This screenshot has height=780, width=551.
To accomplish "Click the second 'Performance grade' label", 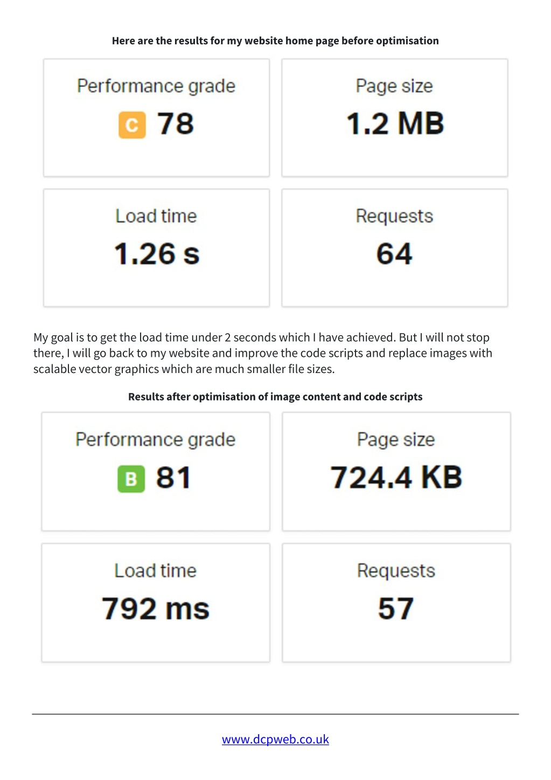I will tap(156, 440).
